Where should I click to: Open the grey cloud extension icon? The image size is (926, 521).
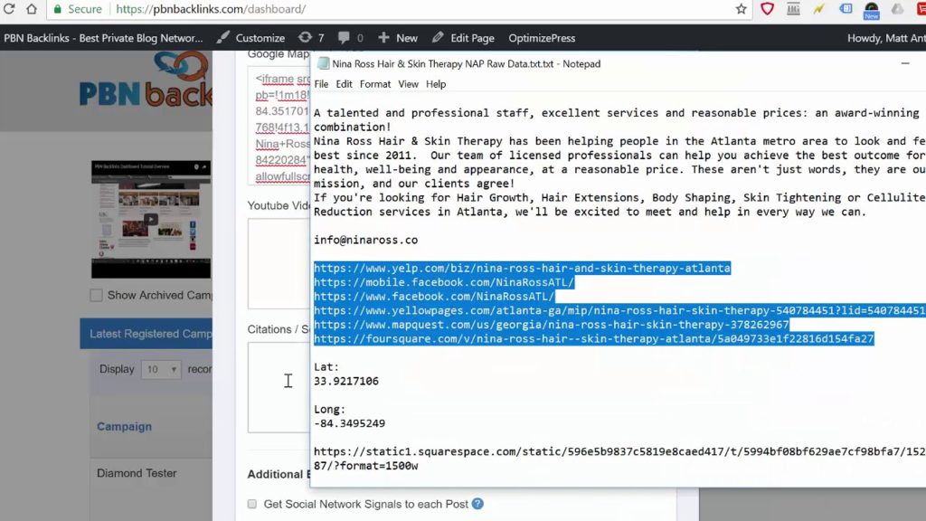898,9
